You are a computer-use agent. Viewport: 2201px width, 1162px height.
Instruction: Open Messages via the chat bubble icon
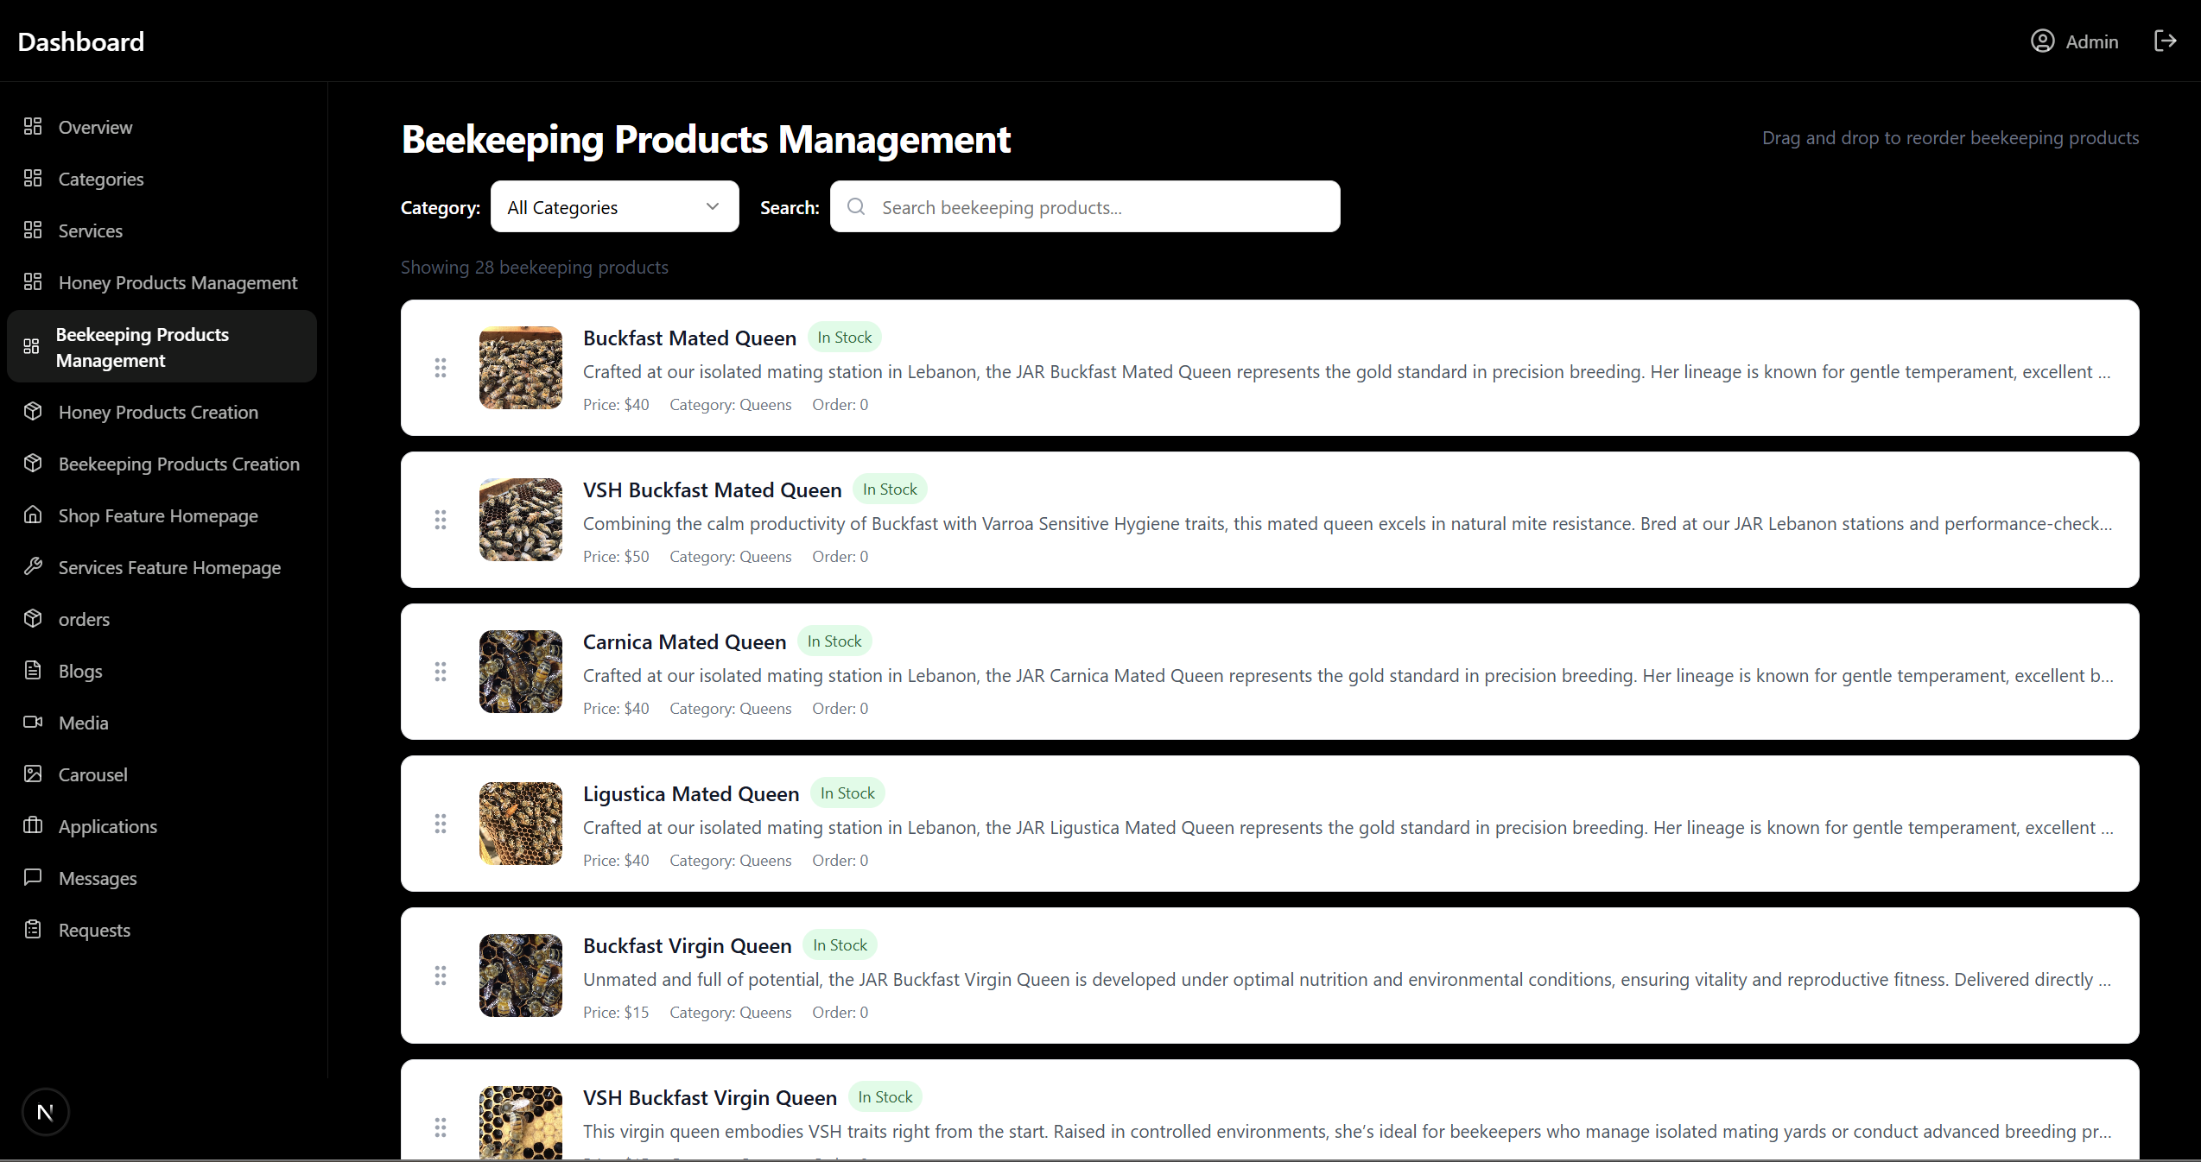coord(33,878)
